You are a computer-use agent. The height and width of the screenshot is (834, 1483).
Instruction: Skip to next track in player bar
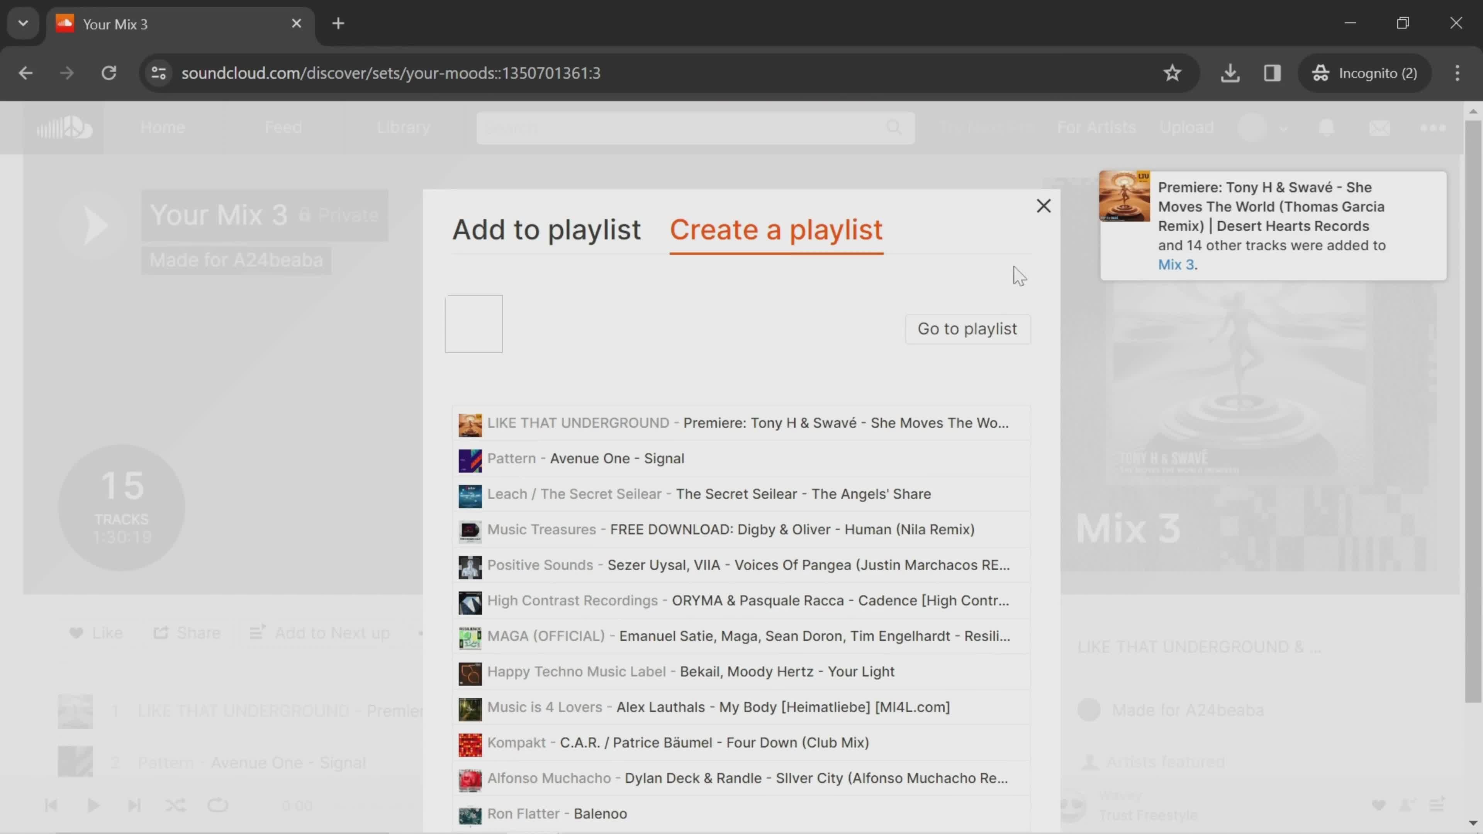134,805
